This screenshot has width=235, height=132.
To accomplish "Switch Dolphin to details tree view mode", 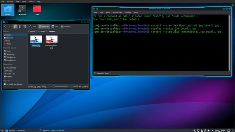I will pos(25,26).
